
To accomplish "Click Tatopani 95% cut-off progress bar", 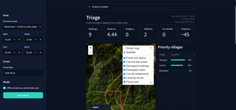I will (x=178, y=60).
